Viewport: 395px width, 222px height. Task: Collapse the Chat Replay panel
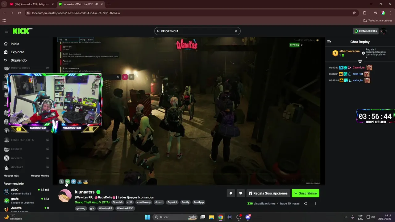[329, 42]
